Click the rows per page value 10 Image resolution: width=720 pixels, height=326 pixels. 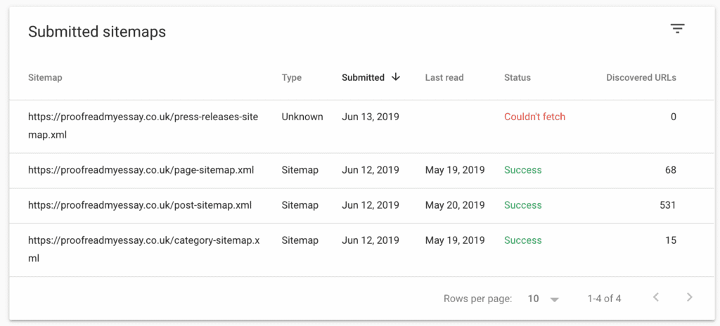coord(533,299)
